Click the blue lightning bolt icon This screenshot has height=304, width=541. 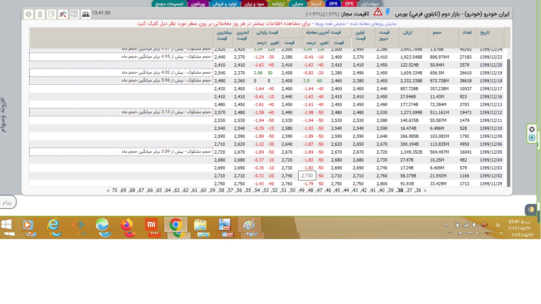coord(388,12)
